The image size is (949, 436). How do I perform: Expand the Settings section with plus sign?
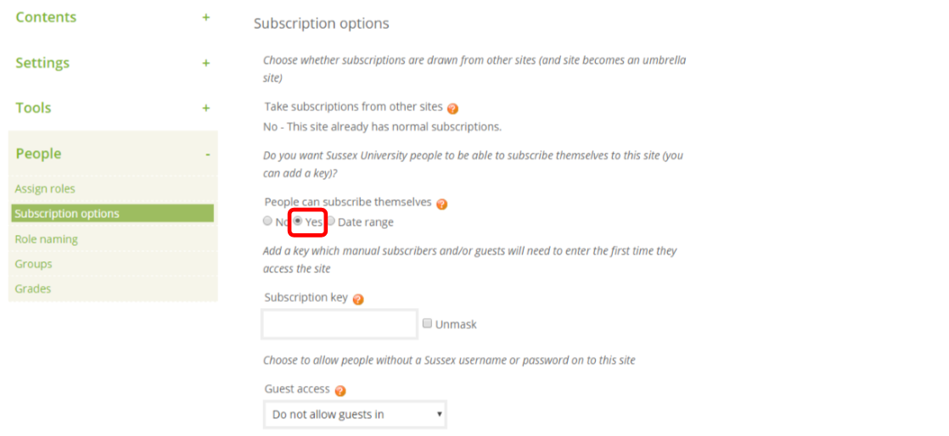pyautogui.click(x=205, y=63)
